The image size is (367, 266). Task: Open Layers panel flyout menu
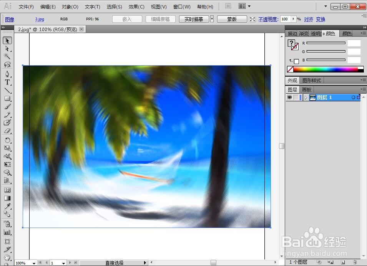(363, 89)
